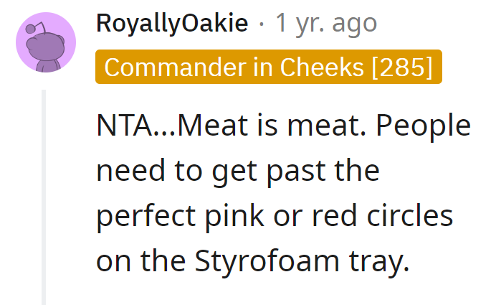Click the word "NTA" in the comment

tap(124, 126)
